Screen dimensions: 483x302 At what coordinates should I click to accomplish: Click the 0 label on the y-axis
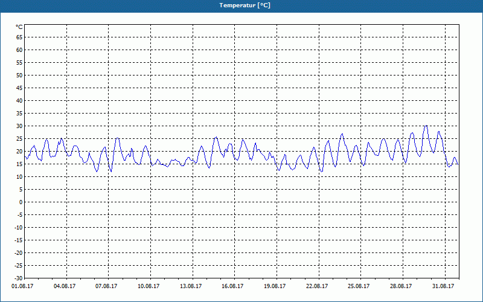[x=20, y=202]
